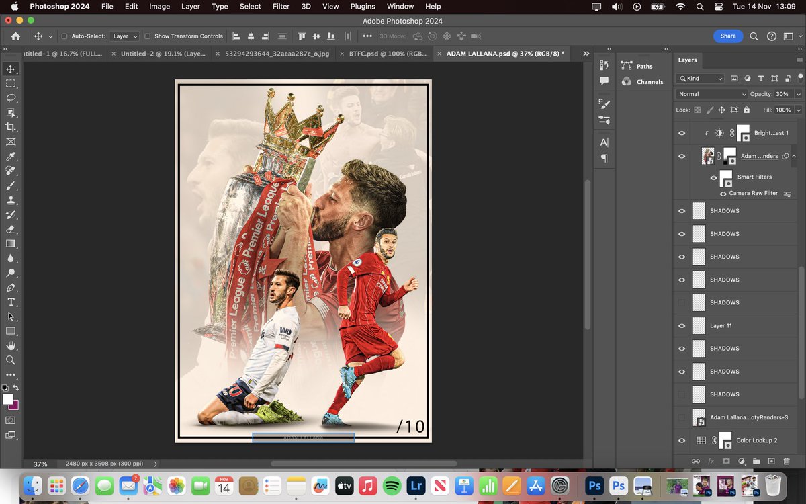Select the Eraser tool
Viewport: 806px width, 504px height.
(11, 229)
